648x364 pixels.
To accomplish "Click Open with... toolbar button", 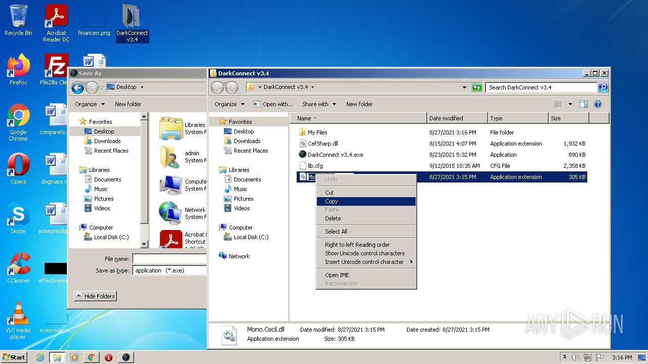I will [273, 104].
